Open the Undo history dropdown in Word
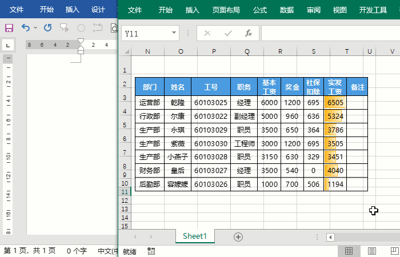The width and height of the screenshot is (400, 257). [35, 27]
